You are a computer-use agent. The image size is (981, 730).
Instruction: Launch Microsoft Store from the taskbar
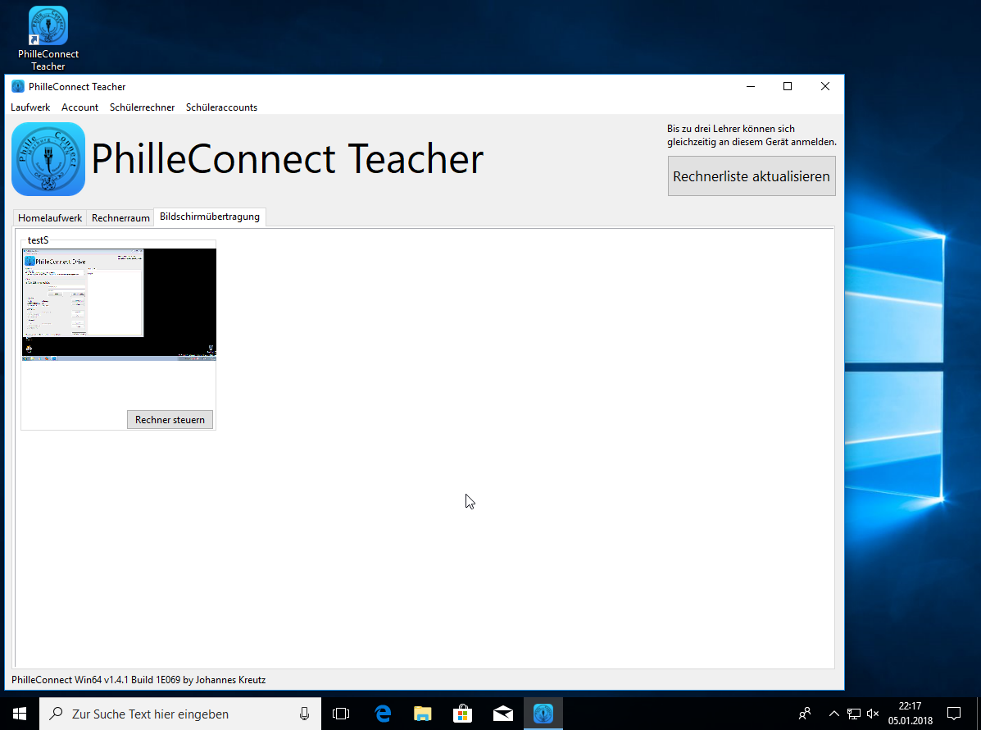(462, 714)
